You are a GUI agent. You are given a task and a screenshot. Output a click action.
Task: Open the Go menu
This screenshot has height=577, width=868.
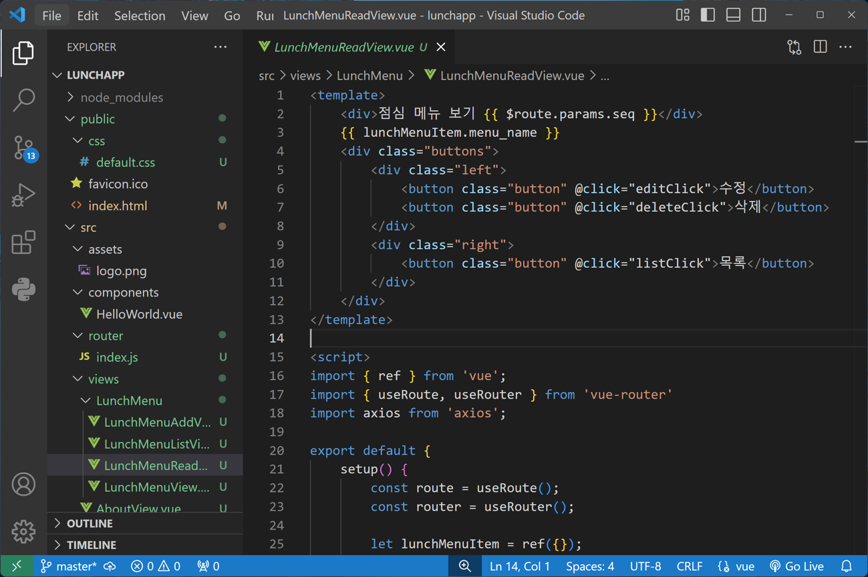coord(232,15)
